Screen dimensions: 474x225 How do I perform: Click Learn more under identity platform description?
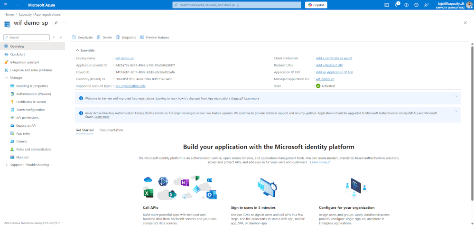pos(319,162)
